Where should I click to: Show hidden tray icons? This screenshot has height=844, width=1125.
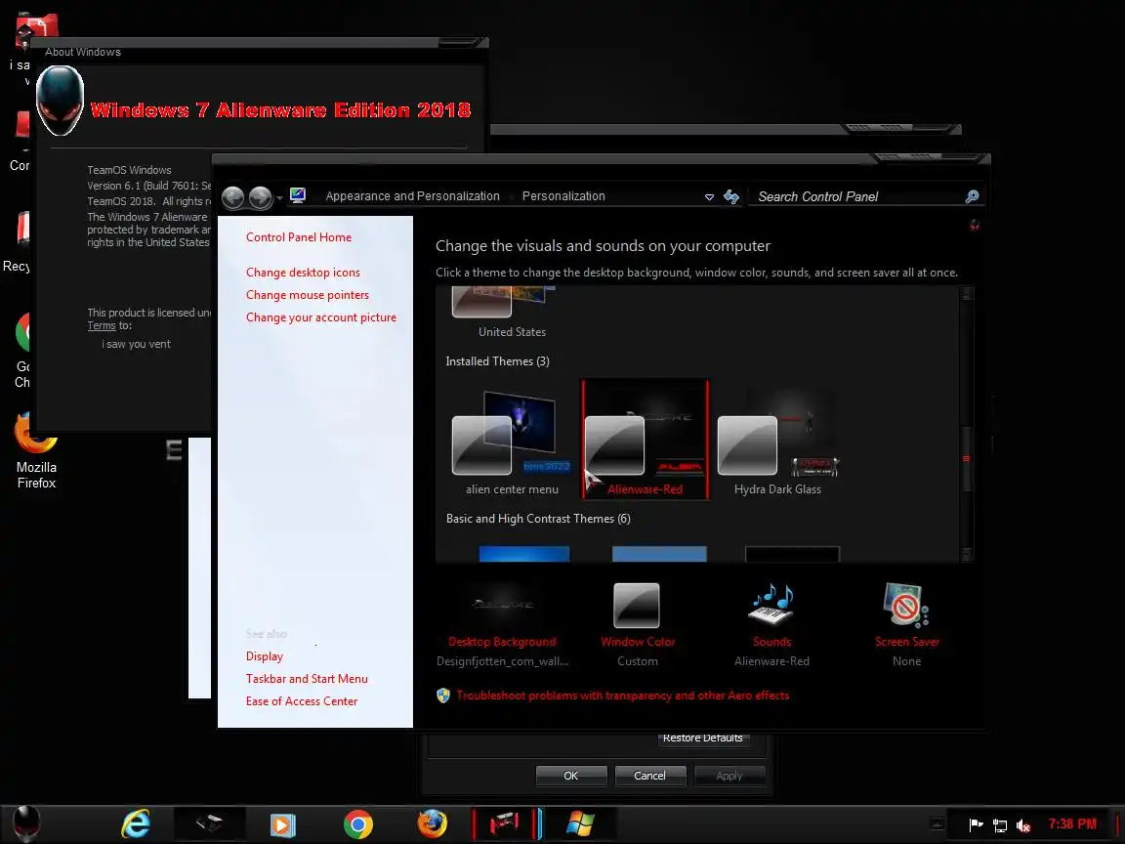click(937, 823)
